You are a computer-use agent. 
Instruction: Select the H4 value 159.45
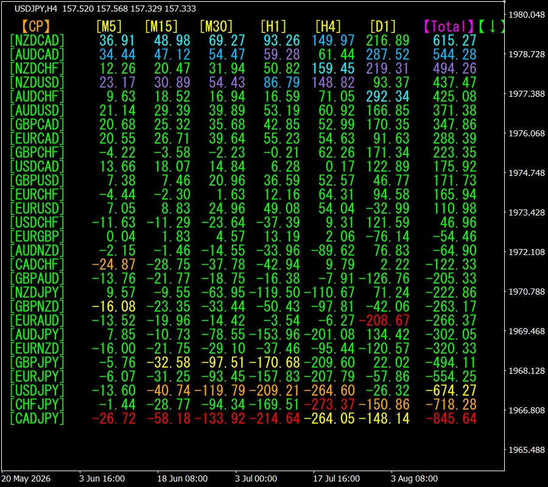[333, 68]
